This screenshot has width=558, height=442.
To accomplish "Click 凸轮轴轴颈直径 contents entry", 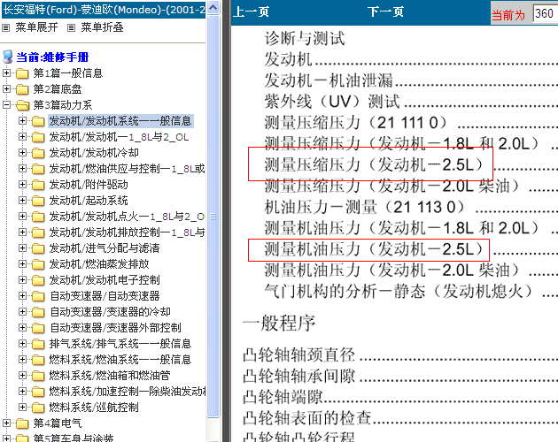I will pos(299,355).
